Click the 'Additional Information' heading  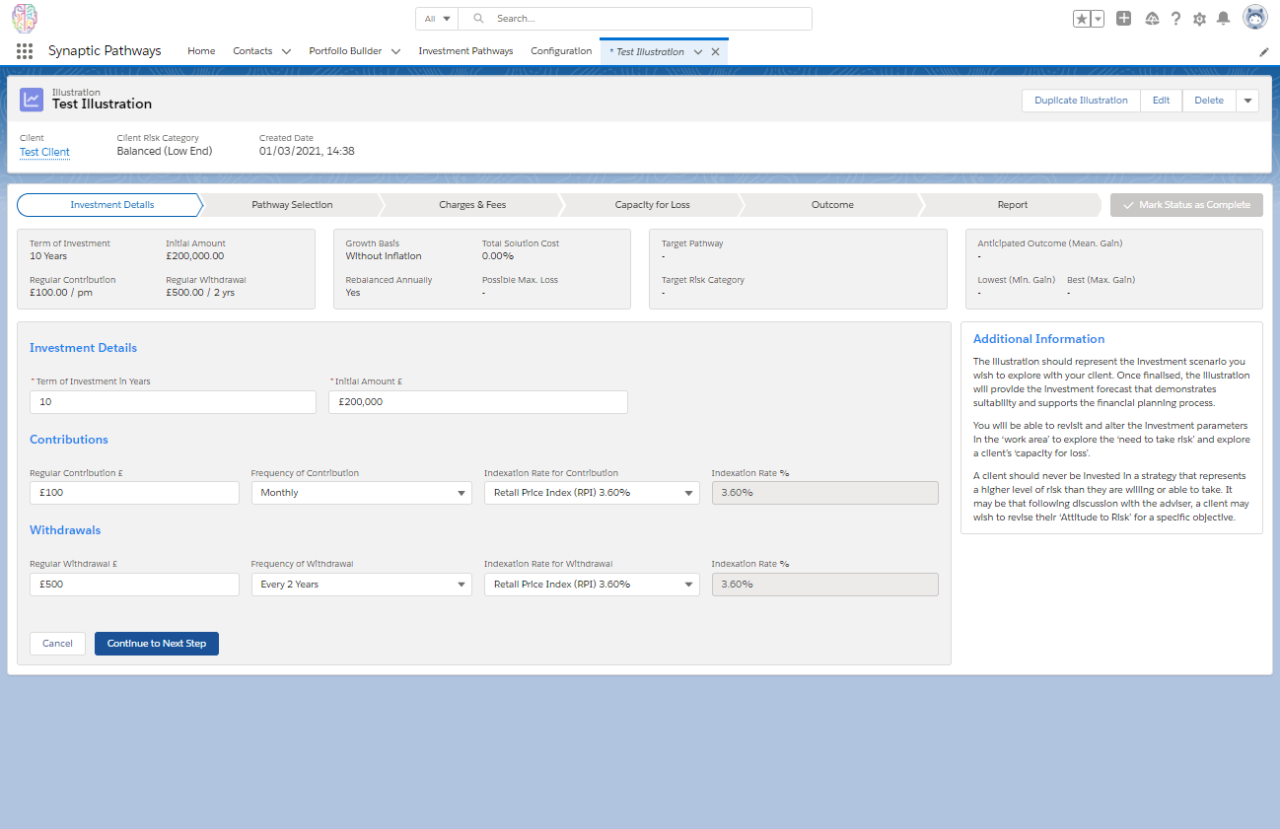pos(1039,339)
